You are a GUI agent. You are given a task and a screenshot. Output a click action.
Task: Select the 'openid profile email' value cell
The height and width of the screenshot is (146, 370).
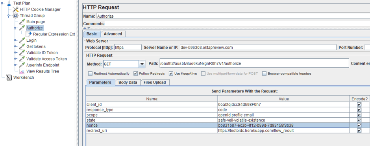(283, 115)
